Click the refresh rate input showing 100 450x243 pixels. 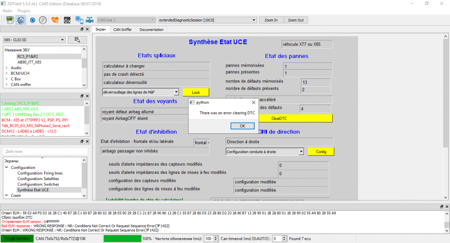pyautogui.click(x=208, y=239)
